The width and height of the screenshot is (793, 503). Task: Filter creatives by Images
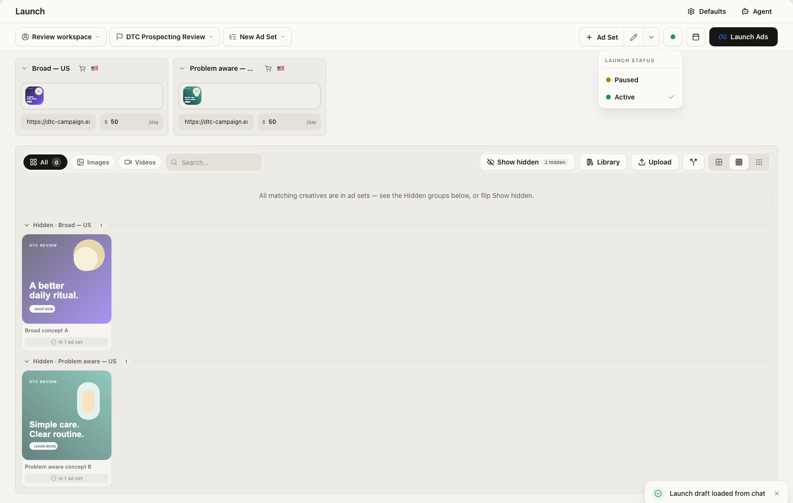[x=93, y=162]
